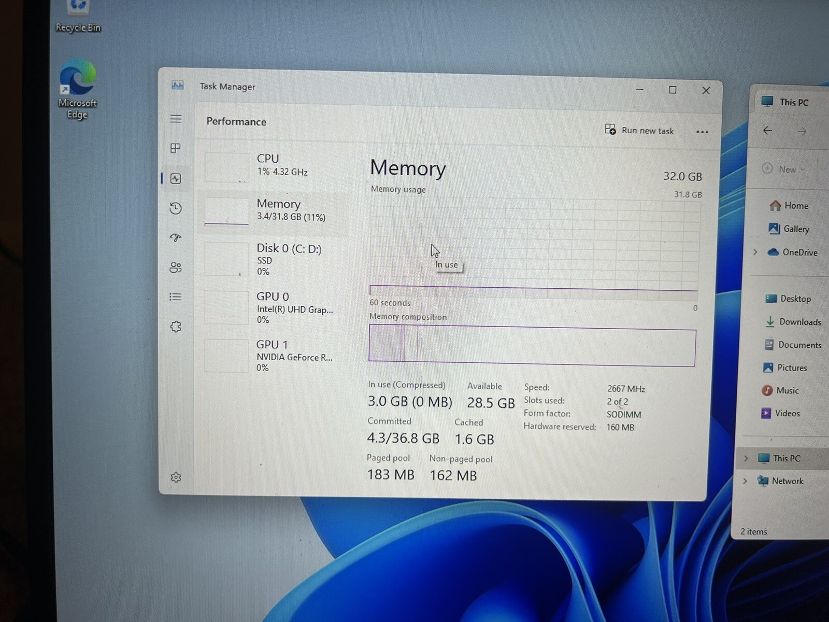This screenshot has height=622, width=829.
Task: Select GPU 0 Intel UHD Graphics entry
Action: click(x=273, y=307)
